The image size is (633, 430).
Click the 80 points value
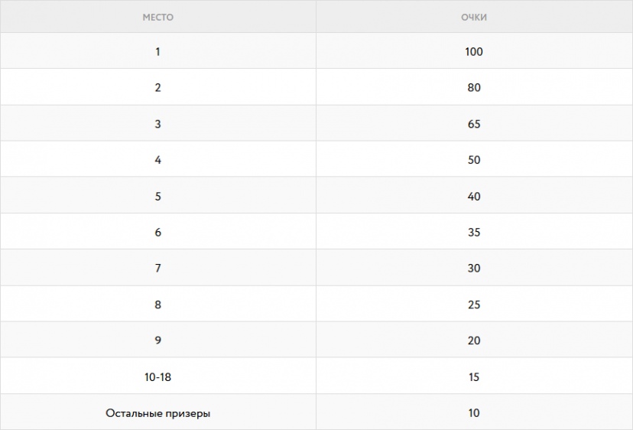pos(474,87)
